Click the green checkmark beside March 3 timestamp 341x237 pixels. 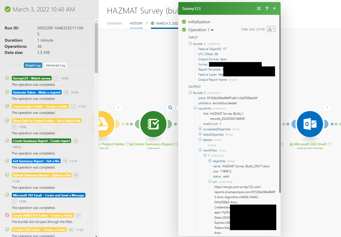7,9
